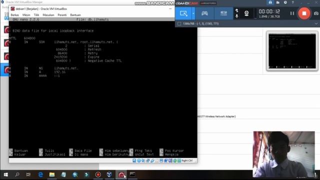Click the 'Retry' comment in the SOA block
Screen dimensions: 320x180
[x=92, y=53]
